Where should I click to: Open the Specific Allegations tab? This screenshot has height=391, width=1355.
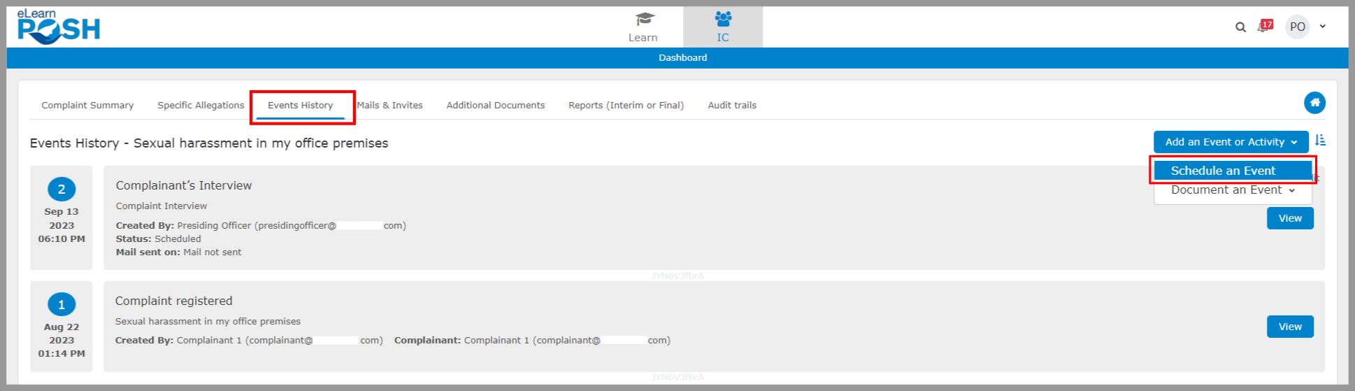point(201,106)
